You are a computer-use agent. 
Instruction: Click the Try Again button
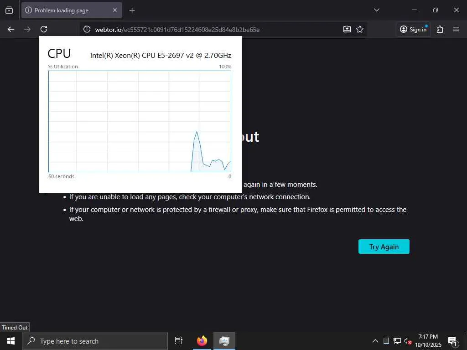[x=384, y=247]
